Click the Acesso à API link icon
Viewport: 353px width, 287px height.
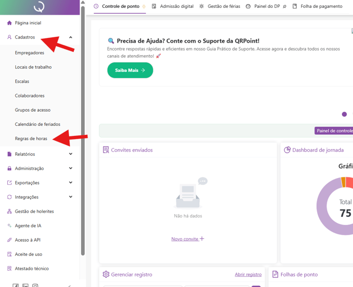(x=9, y=240)
